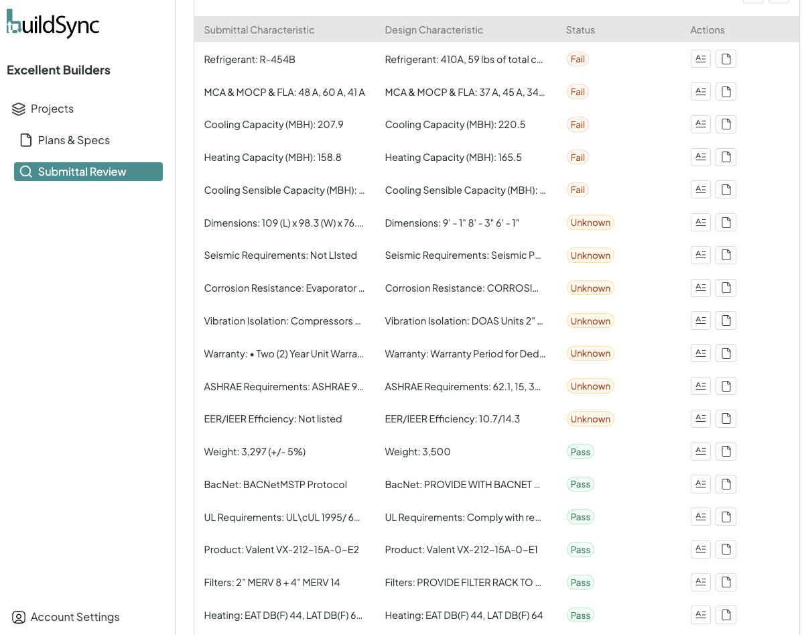The width and height of the screenshot is (802, 635).
Task: Open document icon for Heating EAT DB row
Action: [726, 614]
